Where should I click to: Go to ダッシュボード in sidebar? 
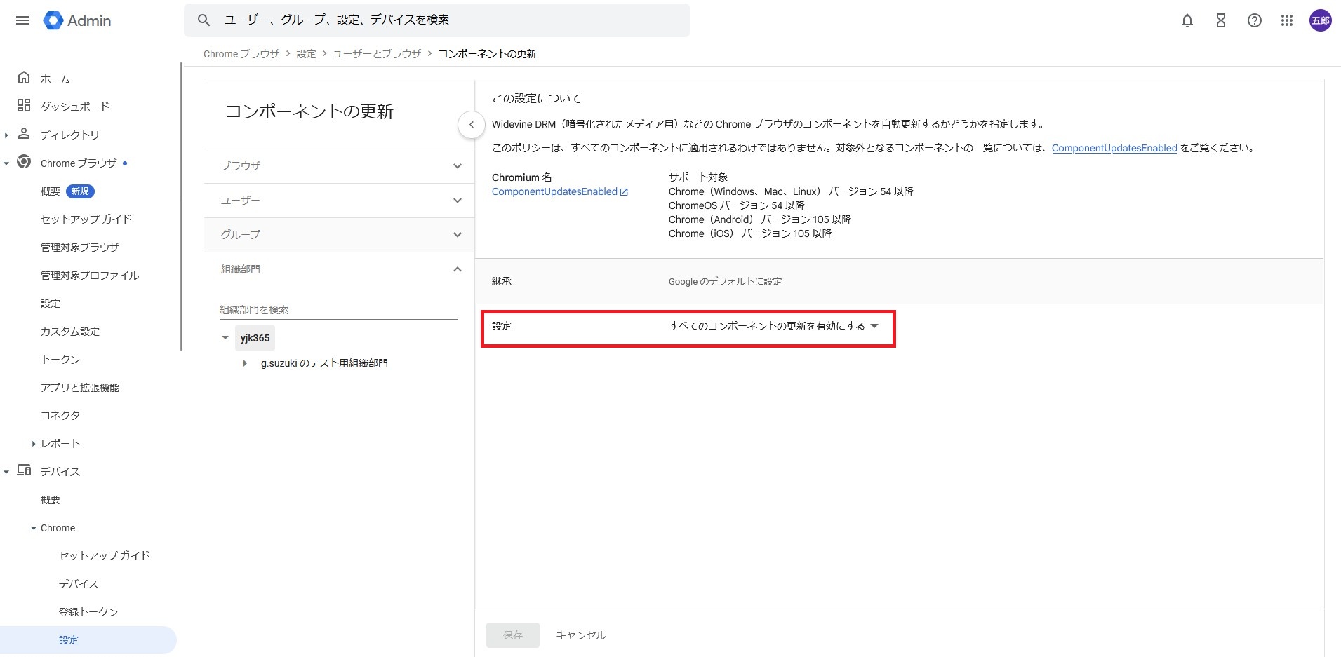tap(74, 107)
